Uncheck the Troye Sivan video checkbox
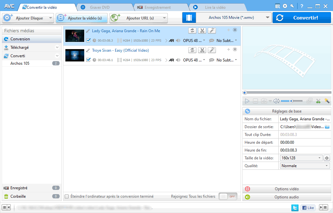Screen dimensions: 333x213 tap(88, 60)
